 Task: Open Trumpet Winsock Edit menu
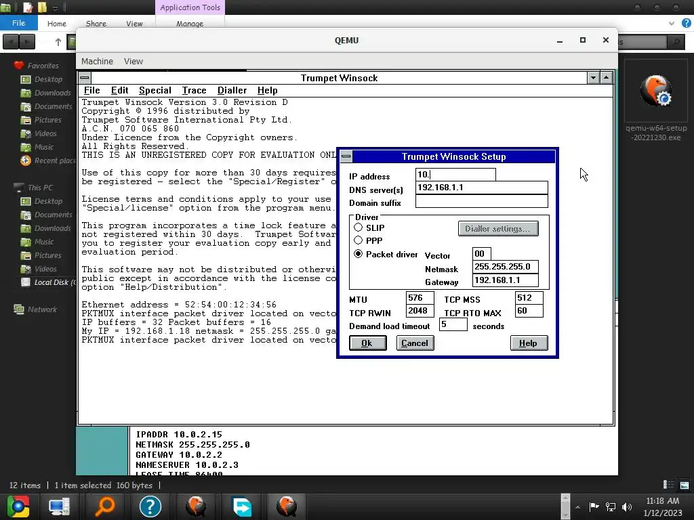(x=119, y=90)
